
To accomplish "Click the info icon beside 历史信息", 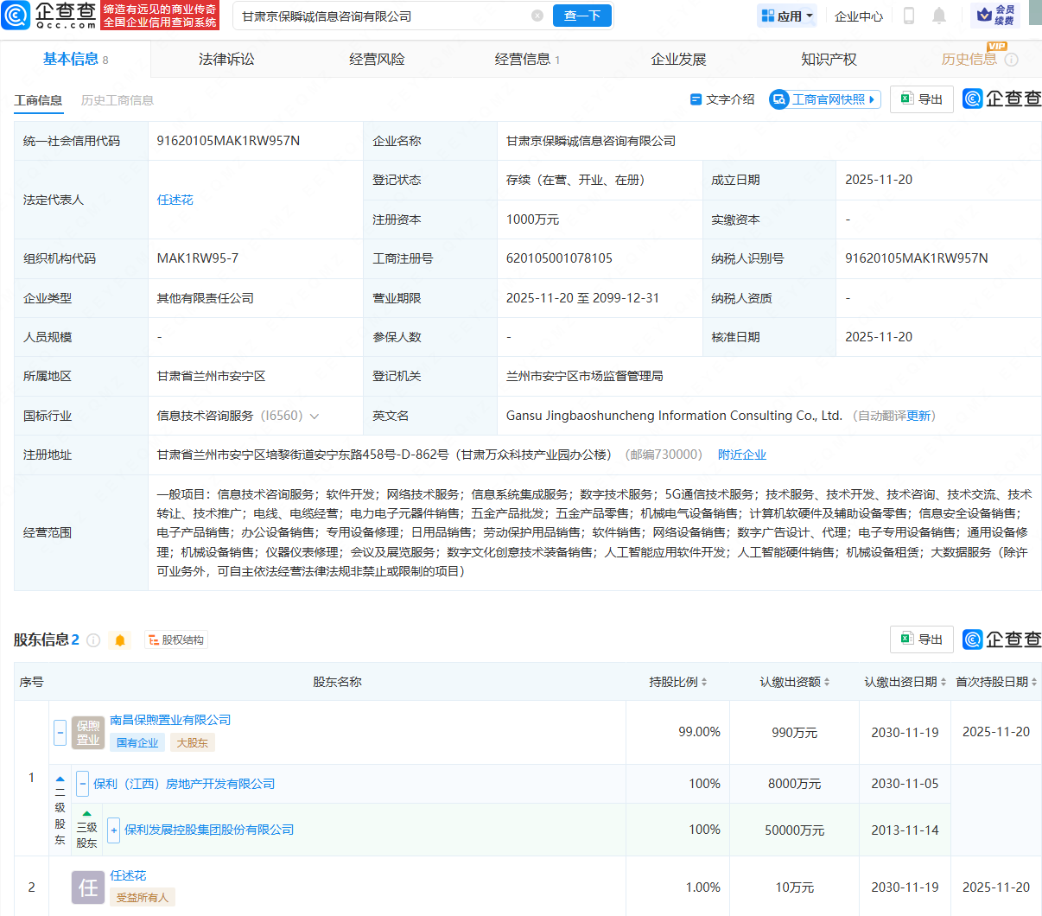I will [1012, 60].
